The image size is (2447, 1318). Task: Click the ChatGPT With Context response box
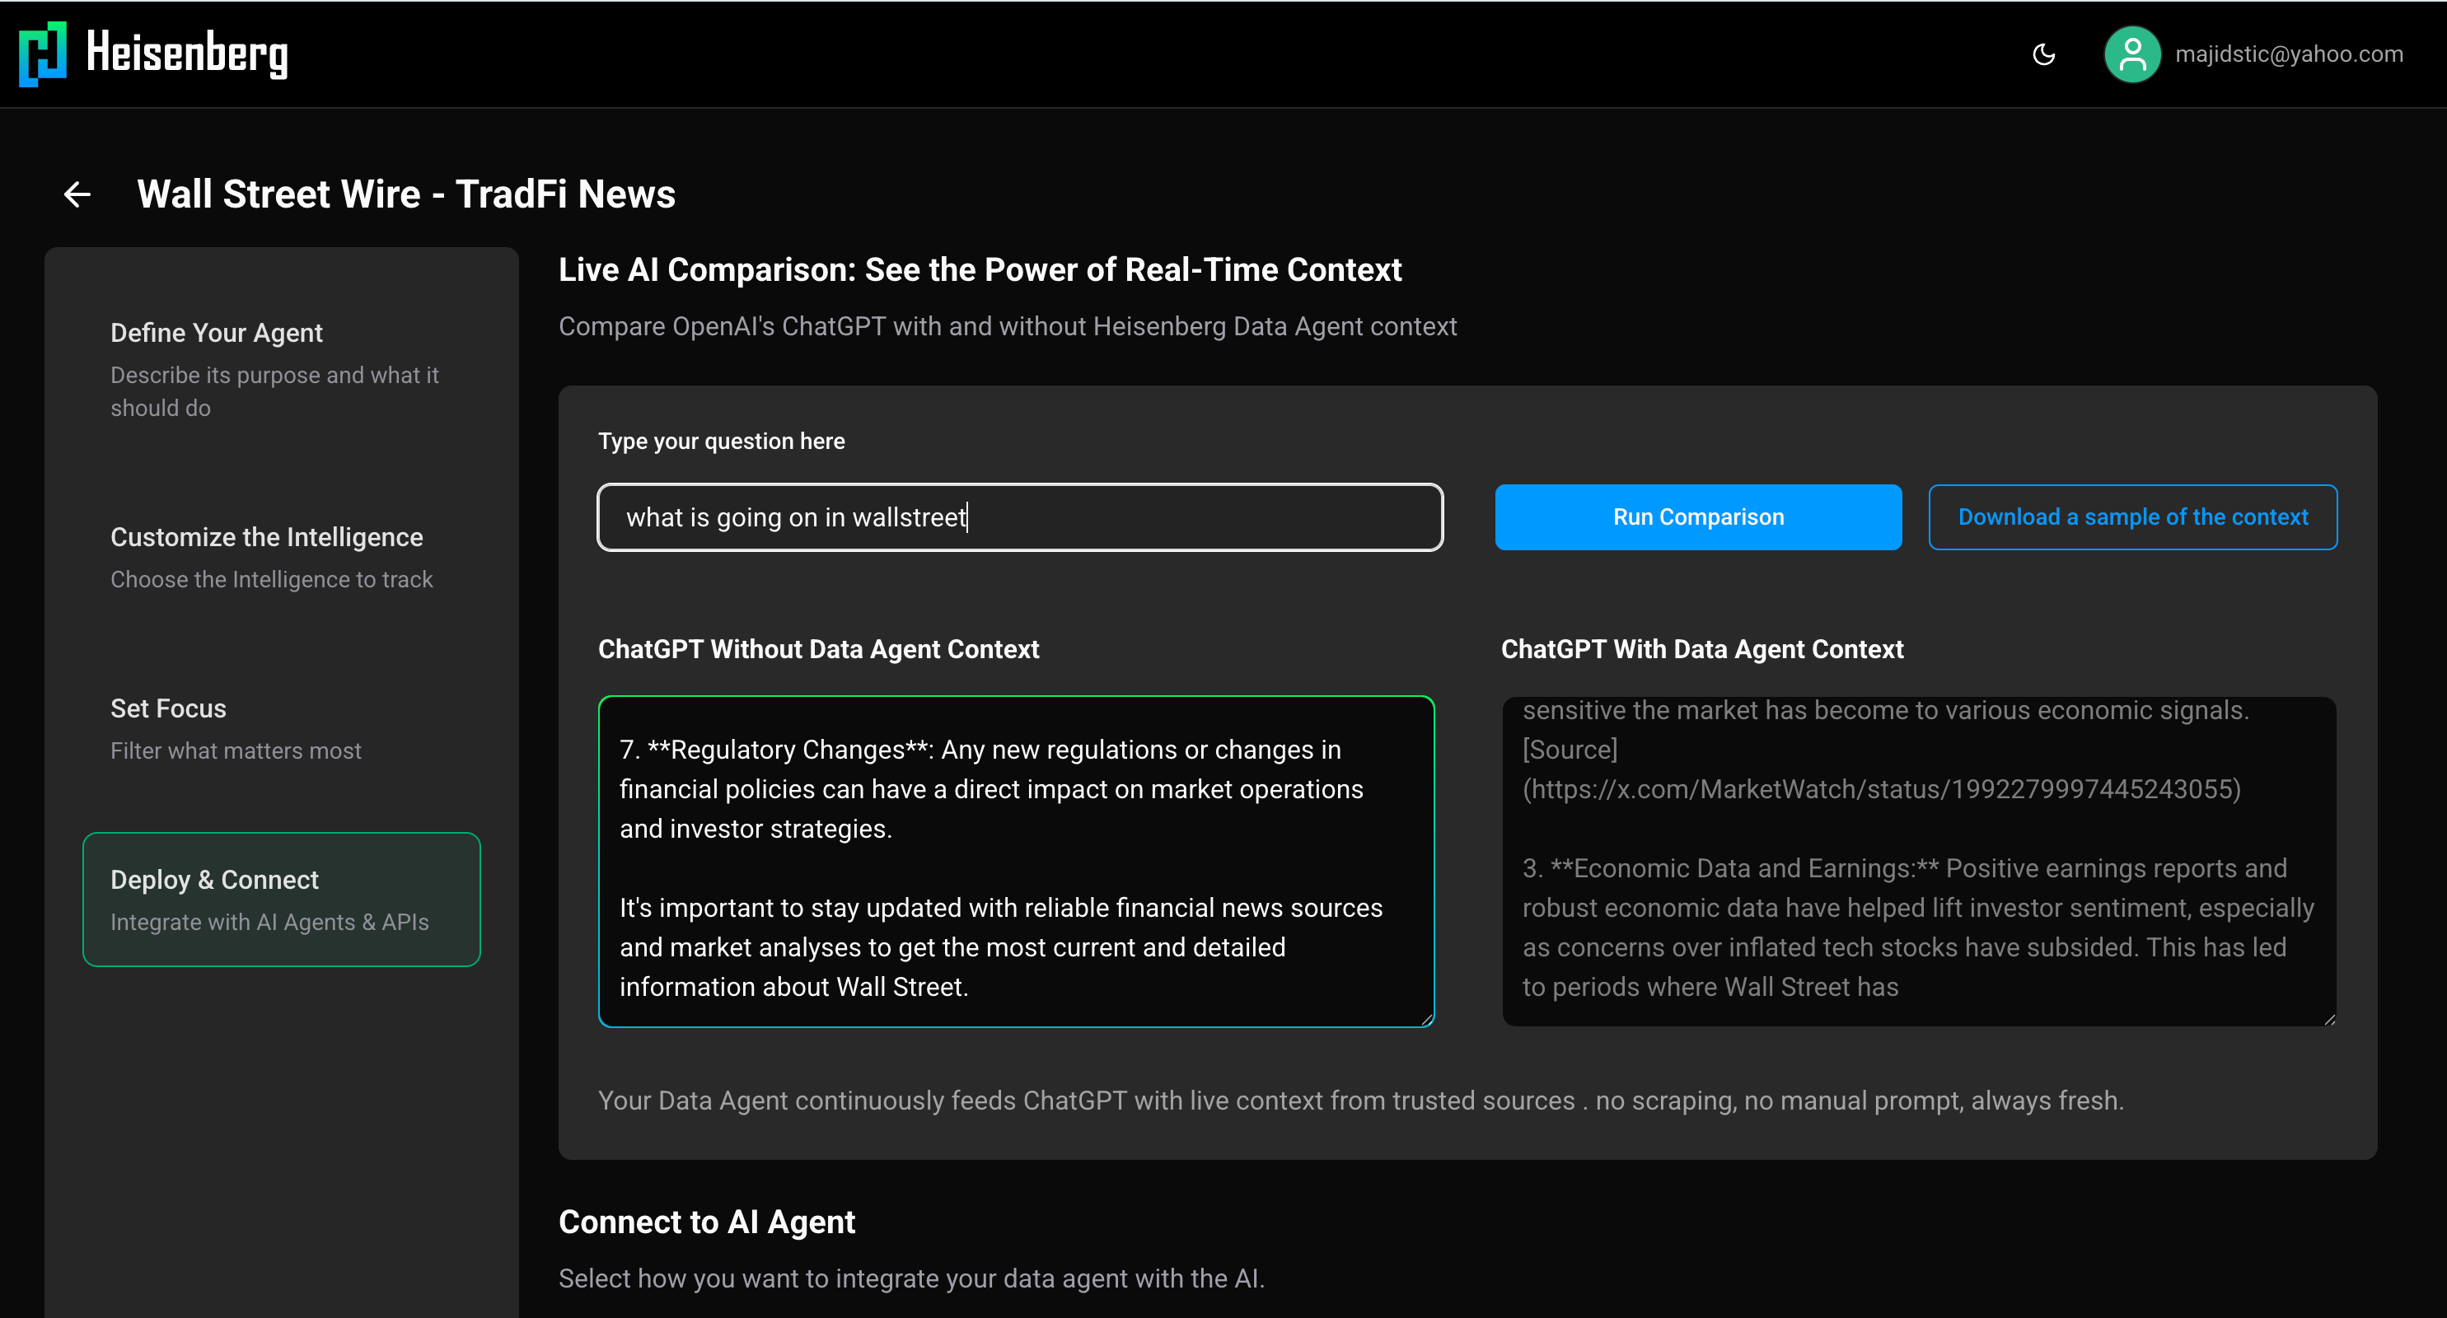(1918, 862)
